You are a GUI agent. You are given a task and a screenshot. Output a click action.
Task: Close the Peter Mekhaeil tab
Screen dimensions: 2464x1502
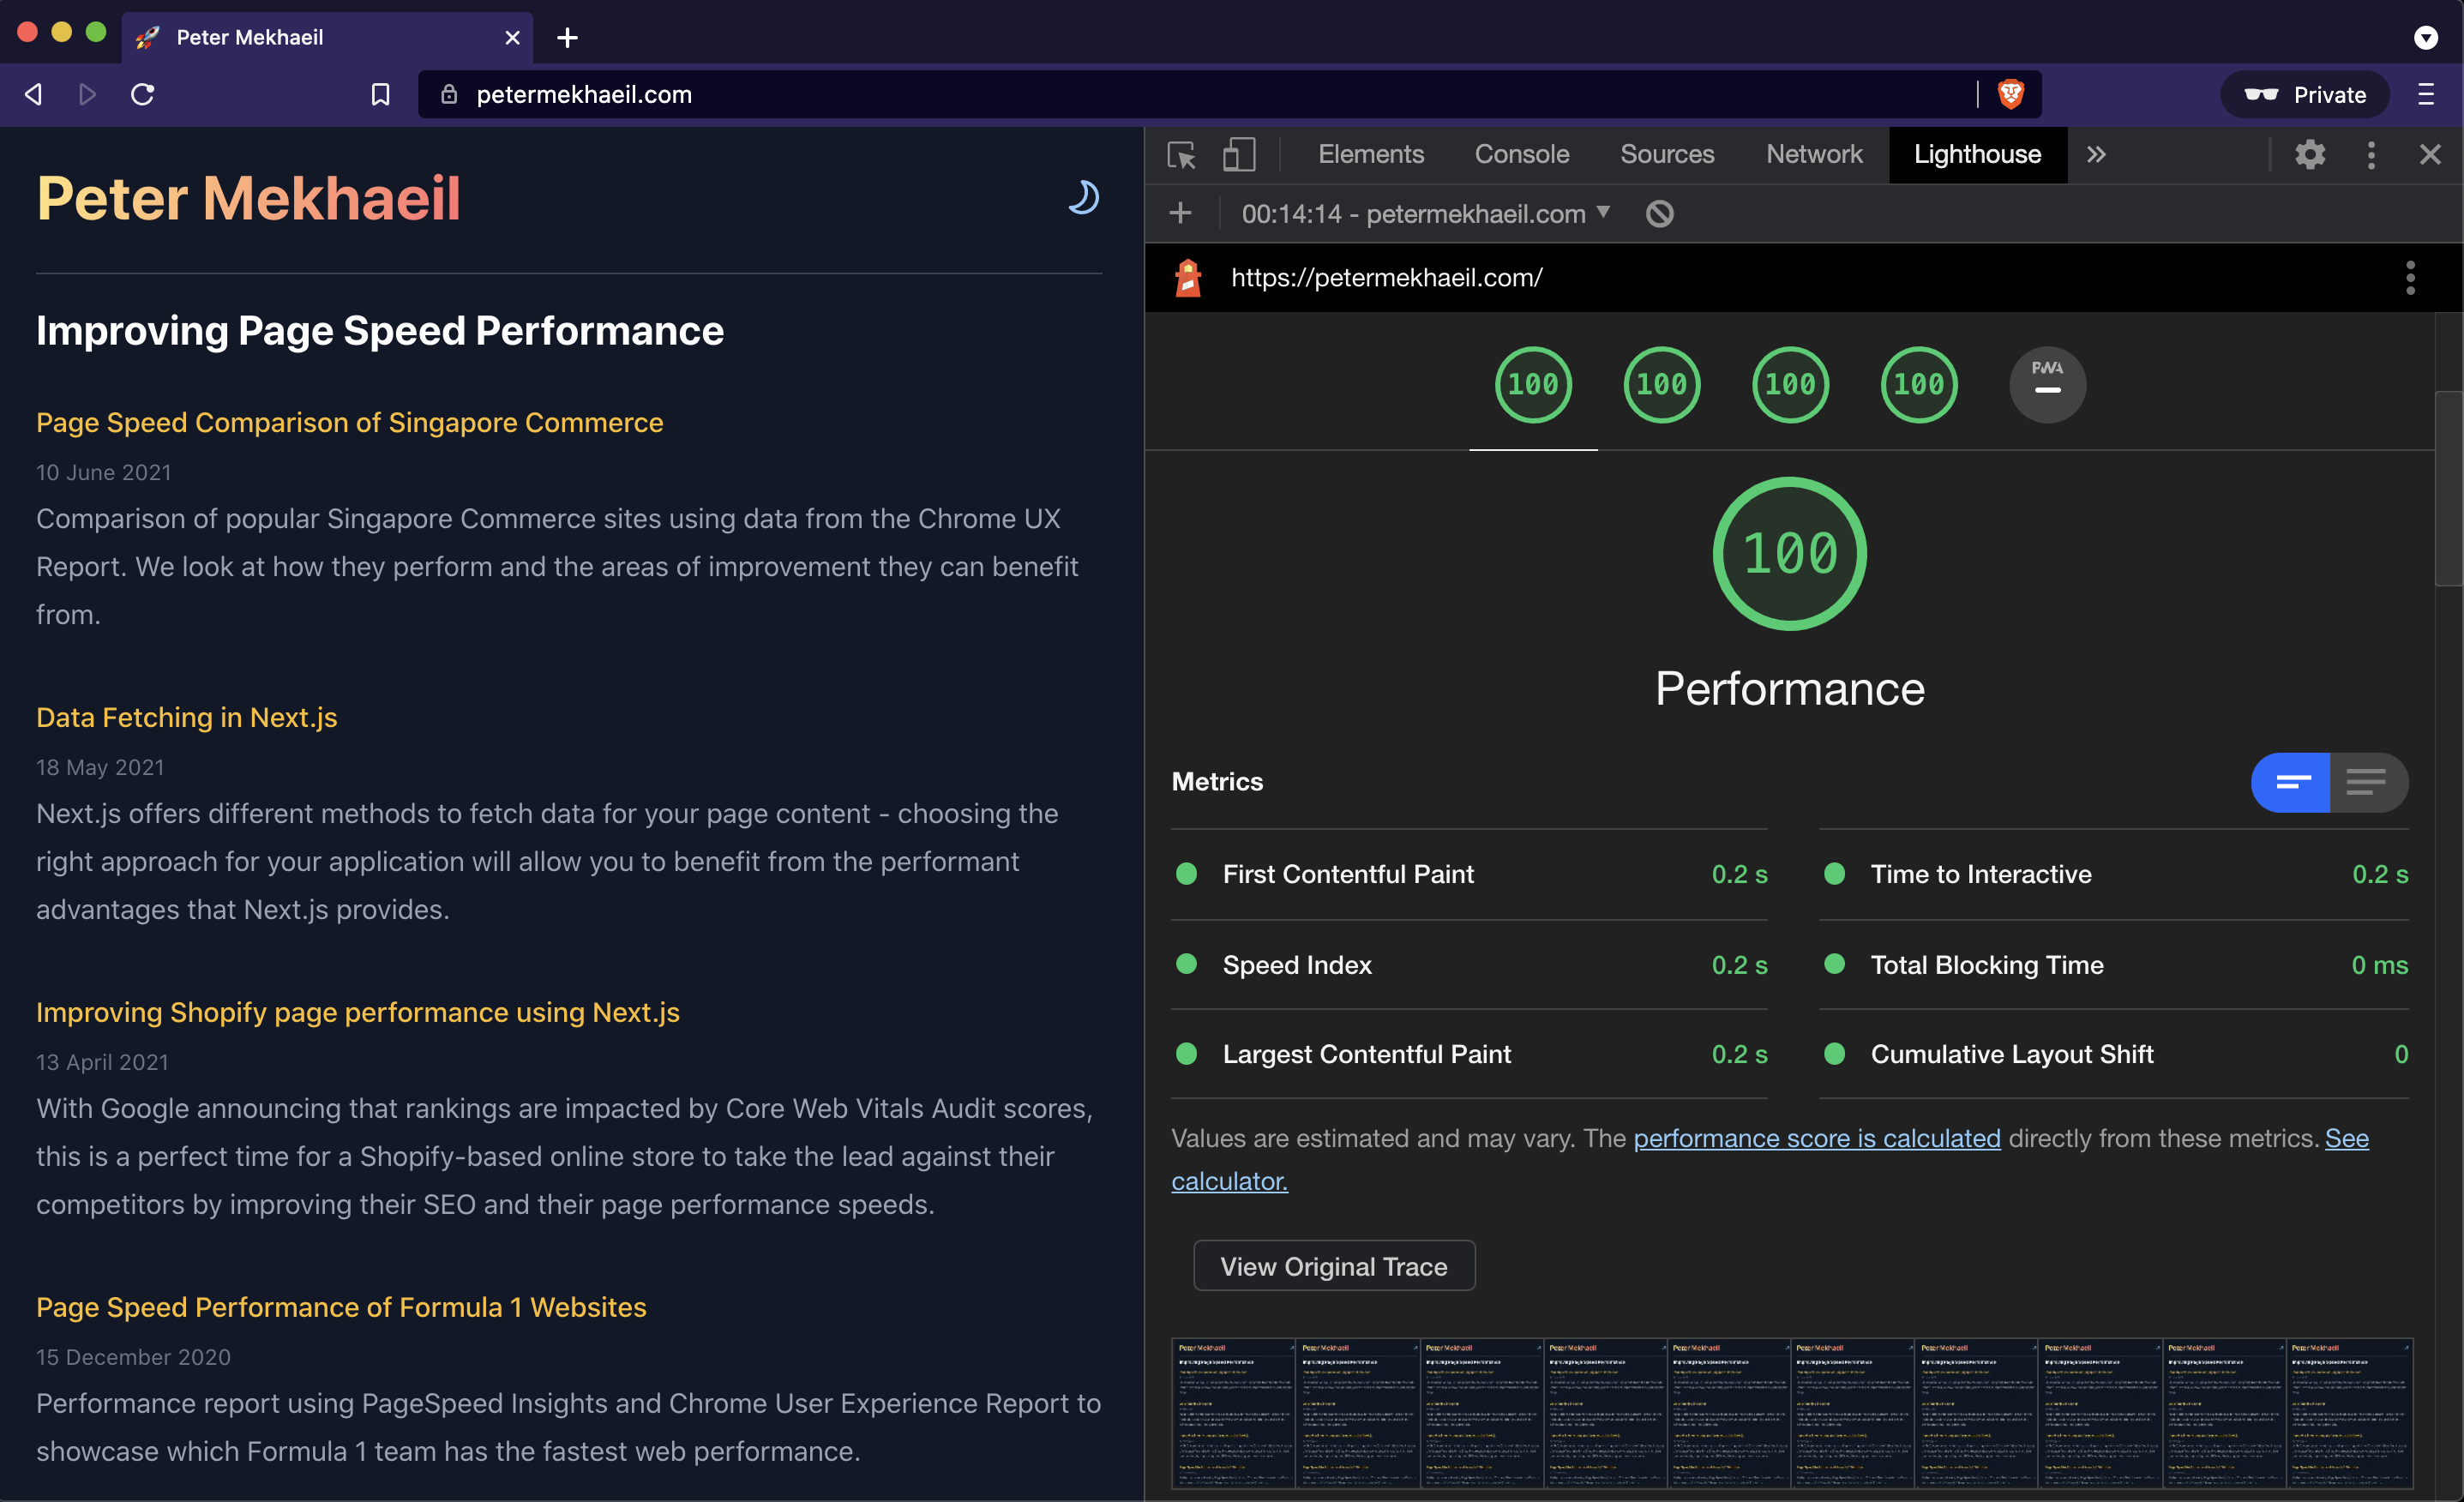click(512, 38)
